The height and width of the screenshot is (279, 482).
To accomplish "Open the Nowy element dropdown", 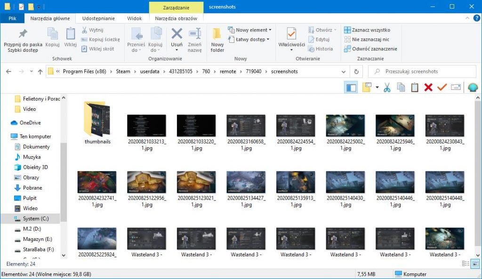I will [253, 30].
